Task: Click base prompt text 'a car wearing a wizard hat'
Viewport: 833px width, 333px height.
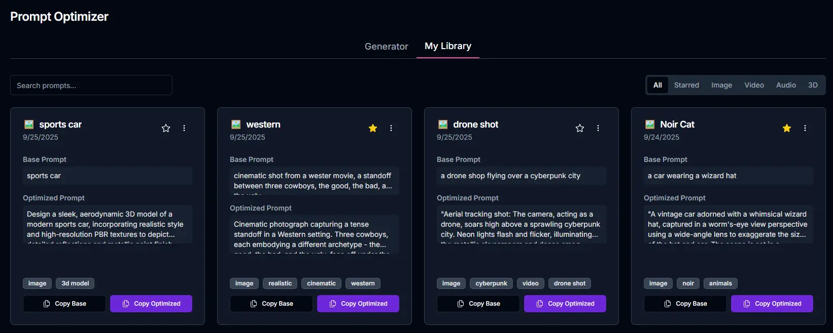Action: point(692,176)
